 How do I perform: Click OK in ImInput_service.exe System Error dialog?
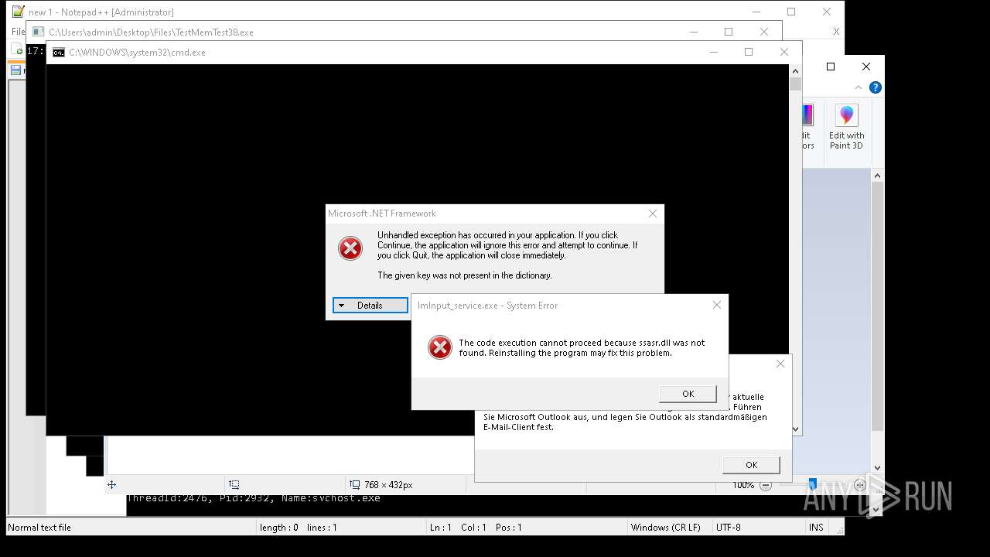[x=688, y=394]
